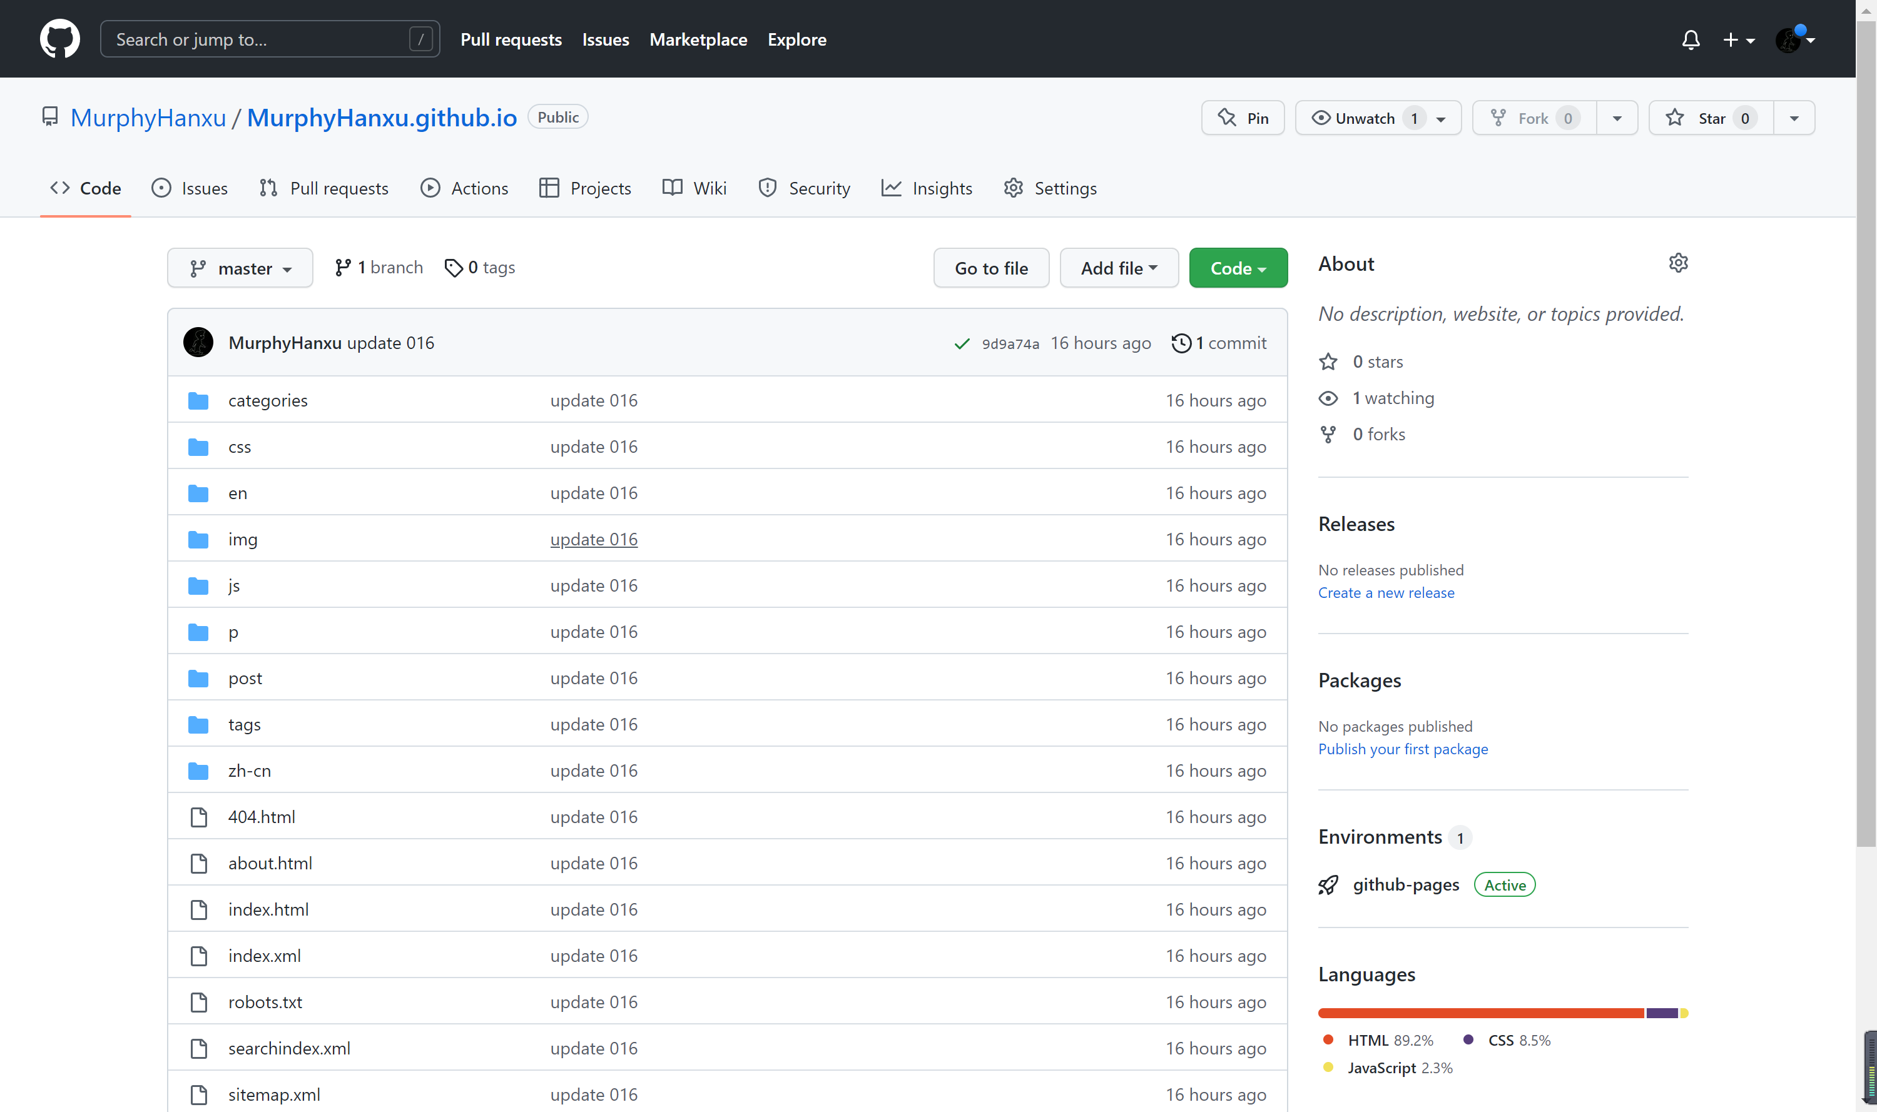1877x1112 pixels.
Task: Click the forks icon in About
Action: (x=1328, y=435)
